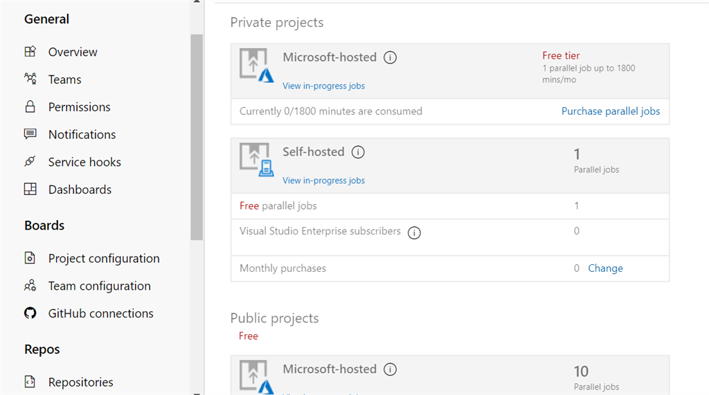
Task: Click the GitHub octocat icon
Action: click(30, 313)
